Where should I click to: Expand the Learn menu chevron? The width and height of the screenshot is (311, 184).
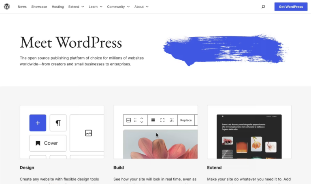101,7
